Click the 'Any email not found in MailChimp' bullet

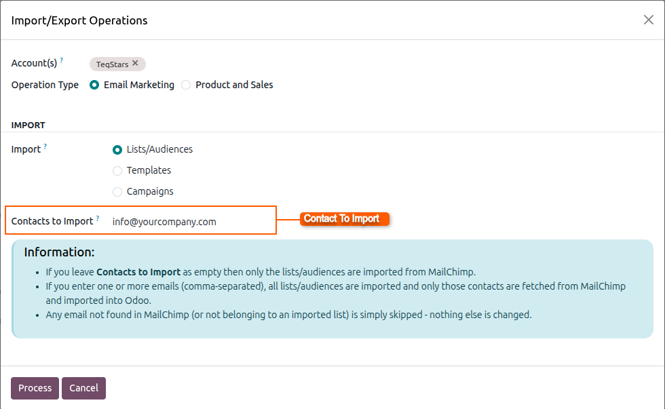[x=288, y=315]
